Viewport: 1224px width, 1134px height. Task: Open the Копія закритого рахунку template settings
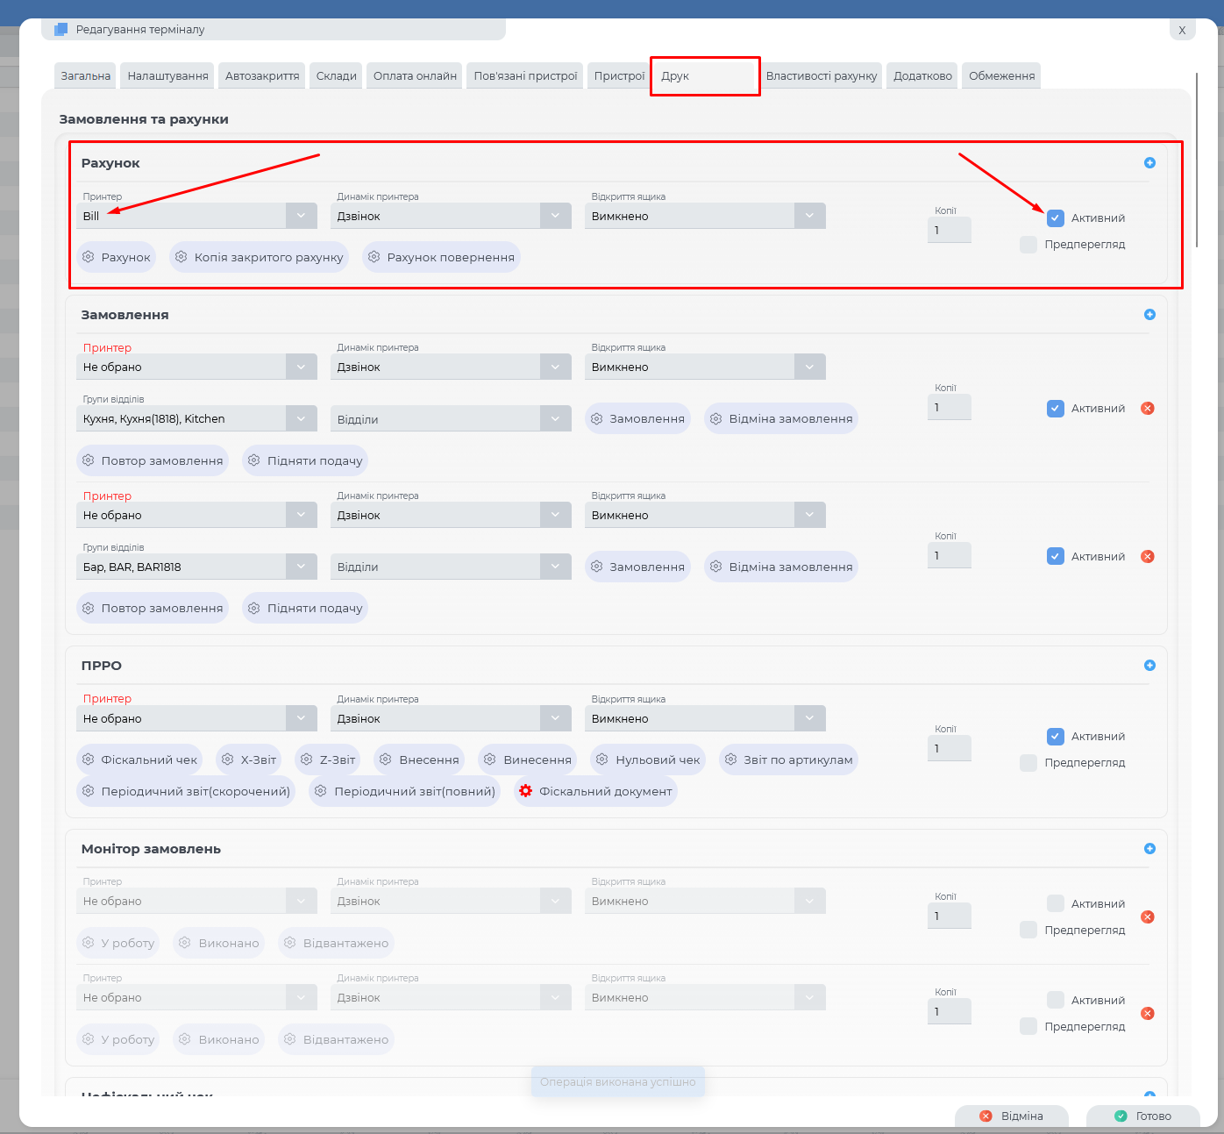click(259, 258)
